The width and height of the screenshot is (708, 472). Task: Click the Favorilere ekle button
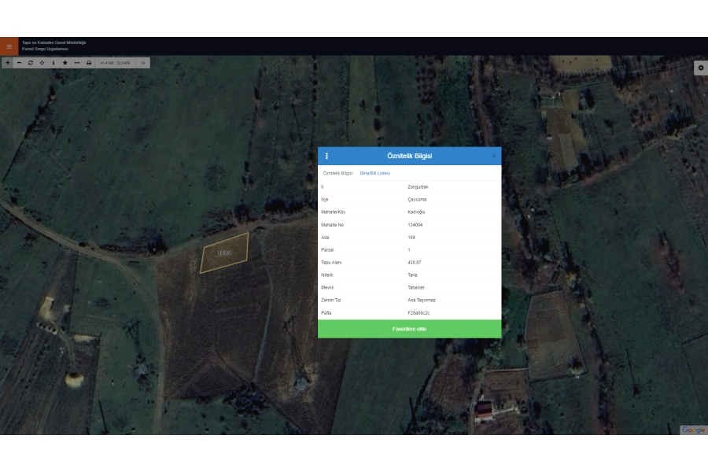pyautogui.click(x=409, y=329)
